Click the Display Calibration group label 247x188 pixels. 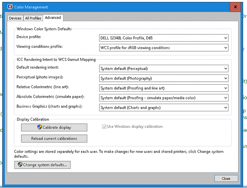coord(33,119)
